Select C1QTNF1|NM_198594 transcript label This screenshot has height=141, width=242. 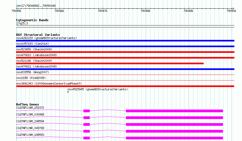tap(30, 121)
